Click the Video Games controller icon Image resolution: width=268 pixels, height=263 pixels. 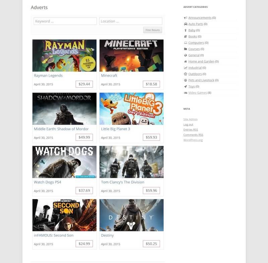[x=186, y=93]
